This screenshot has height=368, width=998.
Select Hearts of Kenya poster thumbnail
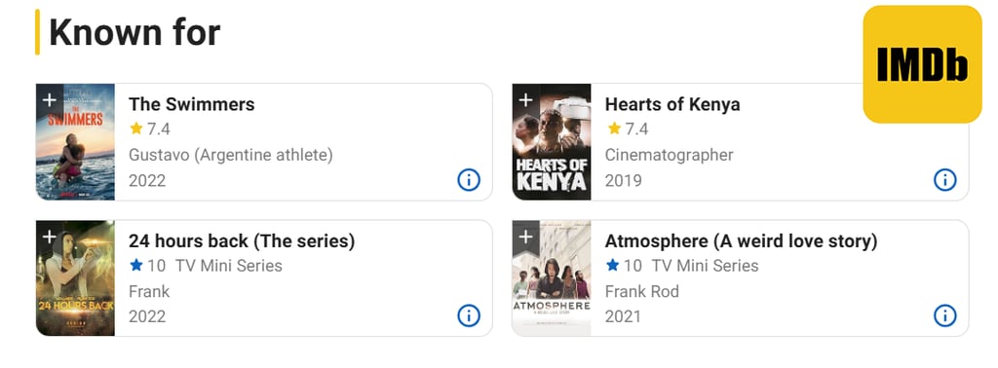(552, 142)
